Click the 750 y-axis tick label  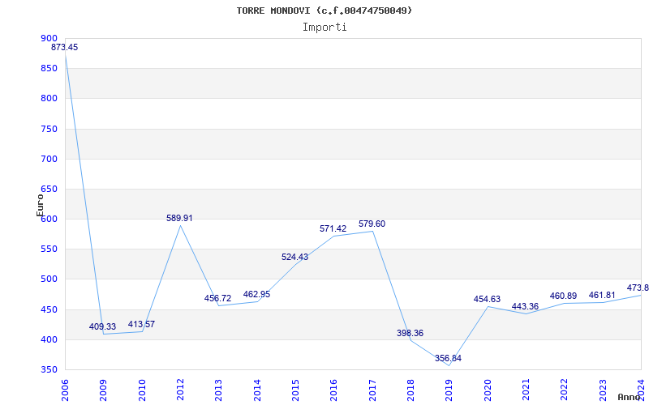[49, 129]
